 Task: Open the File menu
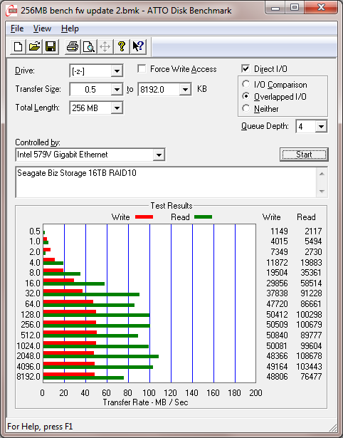[17, 28]
